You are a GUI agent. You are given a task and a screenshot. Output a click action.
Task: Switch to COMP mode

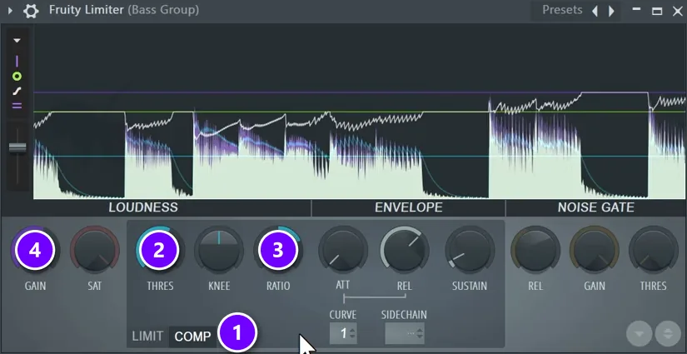click(x=193, y=337)
